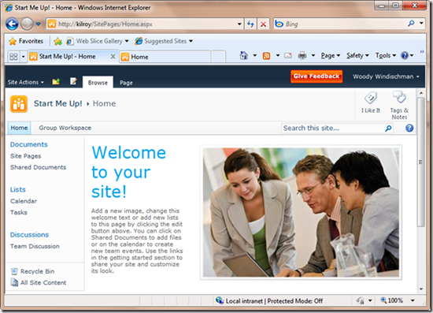The height and width of the screenshot is (313, 433).
Task: Click the red Stop loading icon
Action: (264, 24)
